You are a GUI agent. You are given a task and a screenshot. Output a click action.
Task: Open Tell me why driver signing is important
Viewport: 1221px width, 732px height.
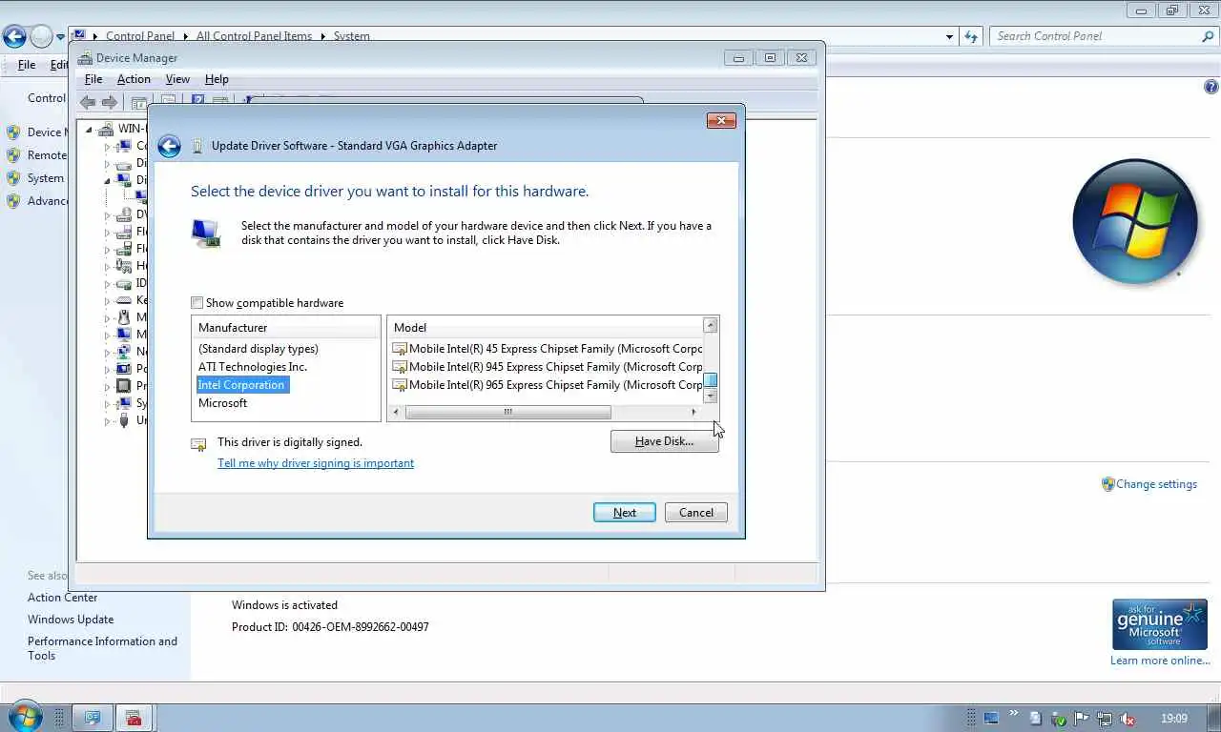316,463
